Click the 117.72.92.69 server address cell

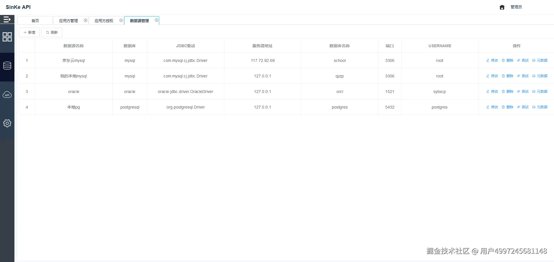tap(263, 60)
